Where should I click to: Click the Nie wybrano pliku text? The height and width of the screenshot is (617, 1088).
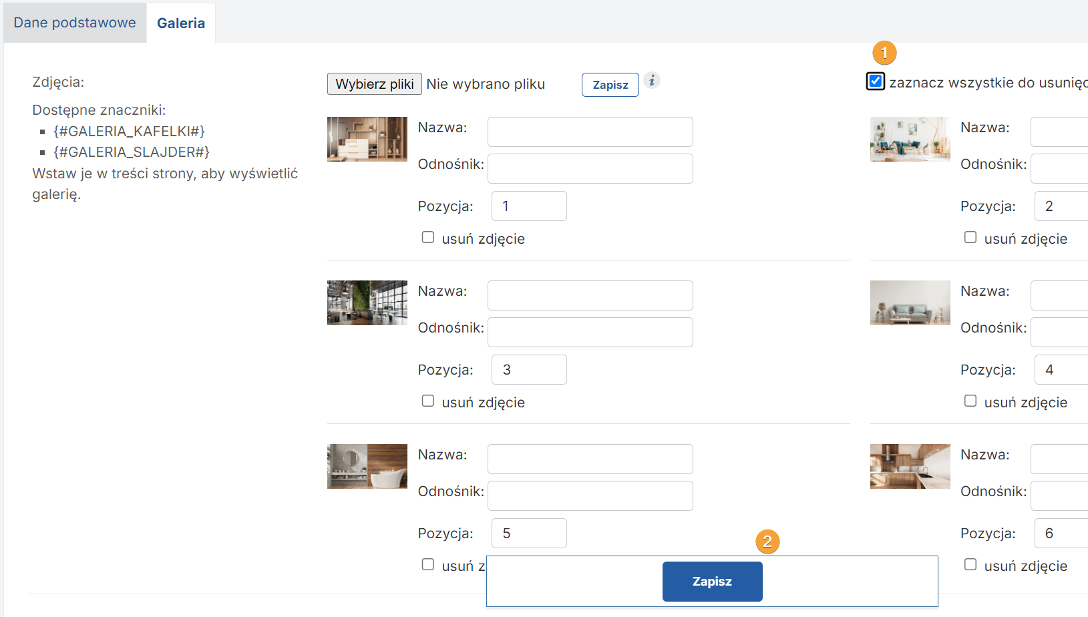pyautogui.click(x=486, y=84)
